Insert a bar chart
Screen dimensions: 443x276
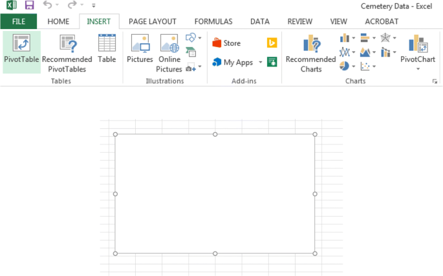(x=365, y=38)
